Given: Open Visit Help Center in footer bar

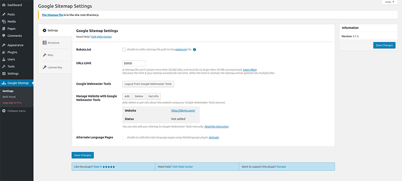Looking at the screenshot, I should pyautogui.click(x=183, y=167).
